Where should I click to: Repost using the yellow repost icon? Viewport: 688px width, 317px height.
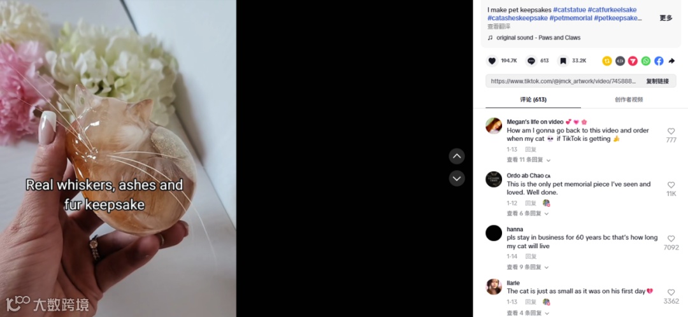coord(607,61)
